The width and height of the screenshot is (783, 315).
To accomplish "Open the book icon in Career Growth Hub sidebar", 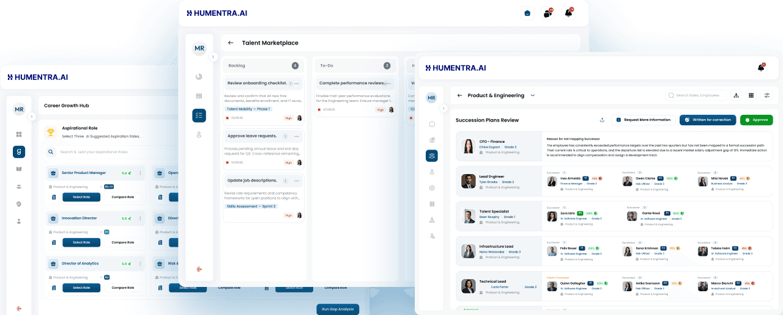I will [19, 169].
